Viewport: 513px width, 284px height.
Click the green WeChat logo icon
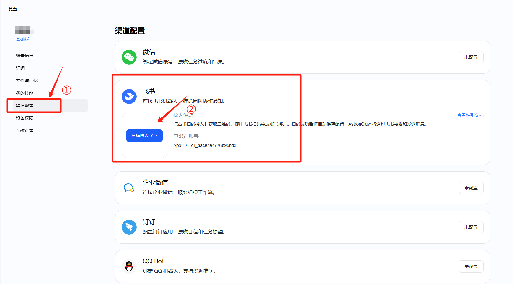(129, 57)
